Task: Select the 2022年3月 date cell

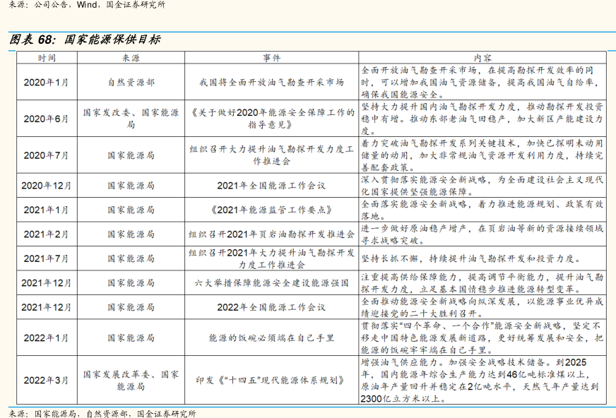Action: pyautogui.click(x=47, y=381)
